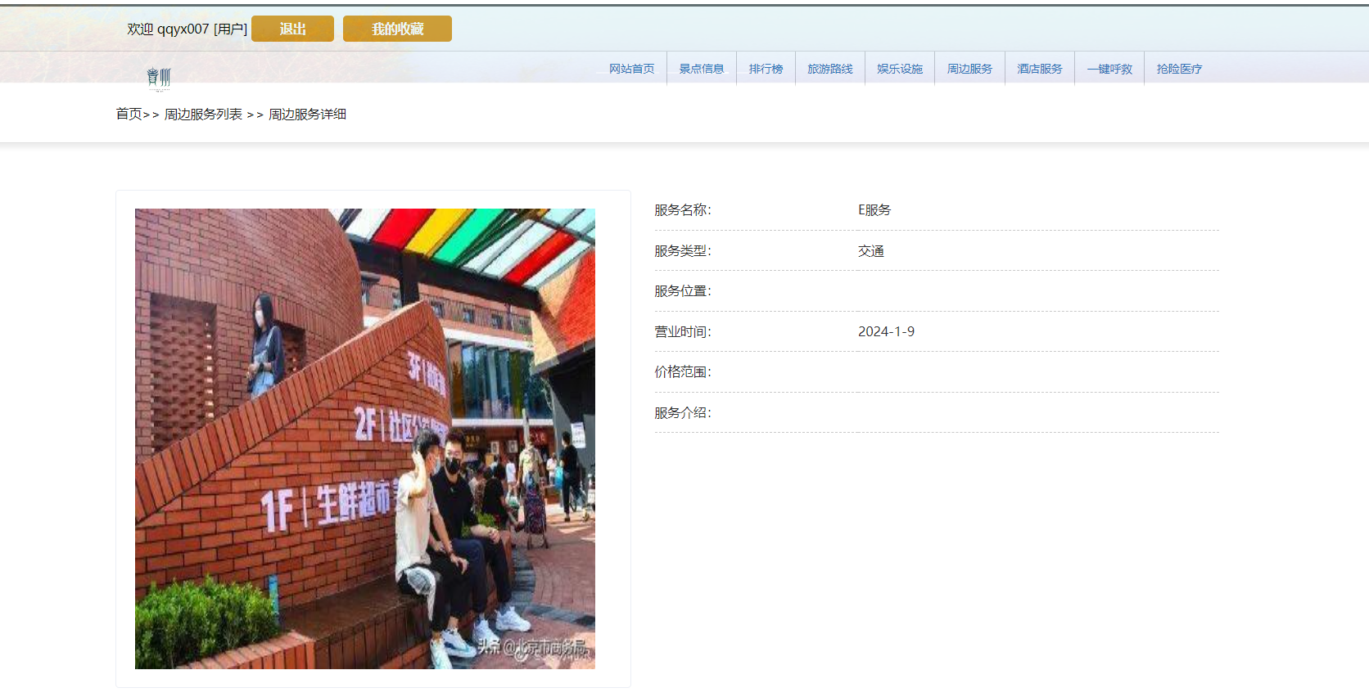Screen dimensions: 1369x697
Task: Open 我的收藏 favorites button
Action: [397, 29]
